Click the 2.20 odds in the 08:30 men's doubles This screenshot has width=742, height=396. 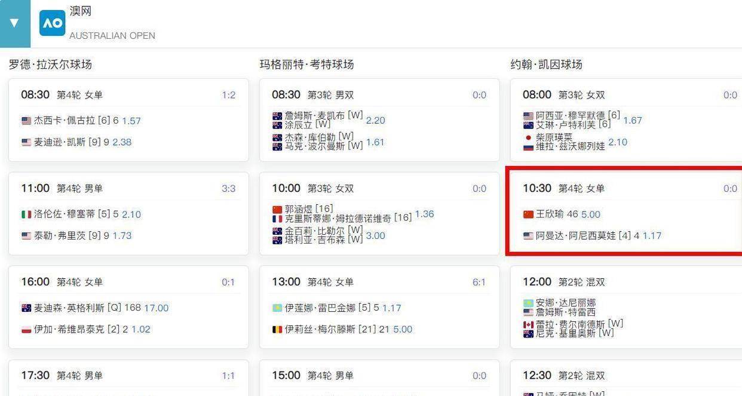(x=375, y=120)
